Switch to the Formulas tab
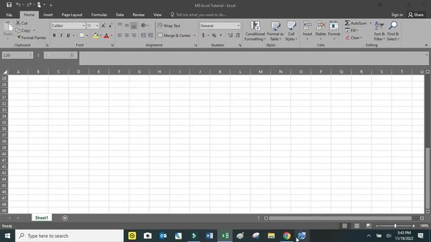 click(99, 15)
